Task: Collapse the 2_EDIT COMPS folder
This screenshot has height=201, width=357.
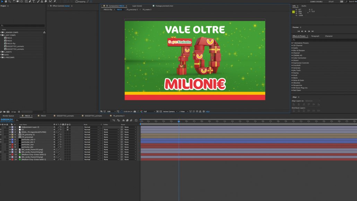Action: [x=1, y=35]
